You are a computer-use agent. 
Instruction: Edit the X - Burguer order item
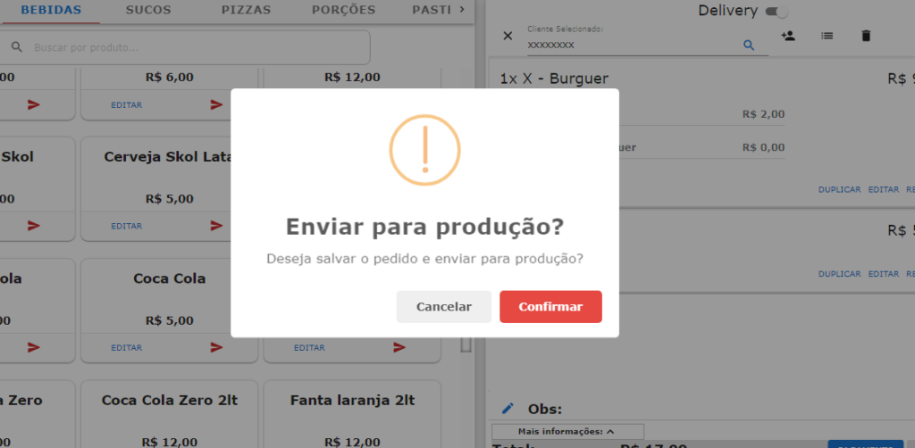coord(884,189)
